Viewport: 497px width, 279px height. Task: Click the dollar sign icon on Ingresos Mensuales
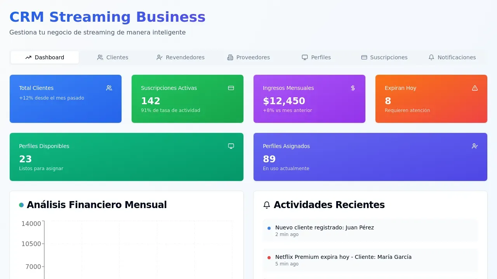coord(353,88)
